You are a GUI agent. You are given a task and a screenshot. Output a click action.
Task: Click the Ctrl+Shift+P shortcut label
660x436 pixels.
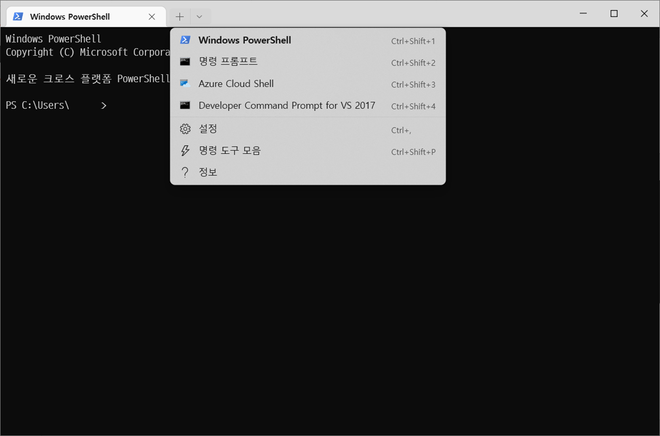tap(413, 152)
